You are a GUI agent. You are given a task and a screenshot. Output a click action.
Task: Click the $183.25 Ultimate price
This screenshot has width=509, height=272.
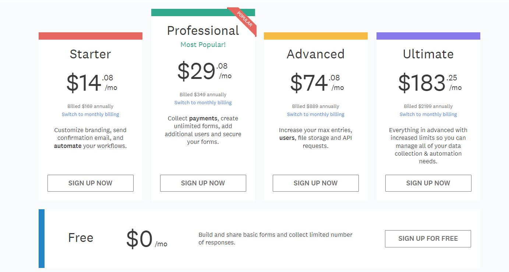(430, 83)
